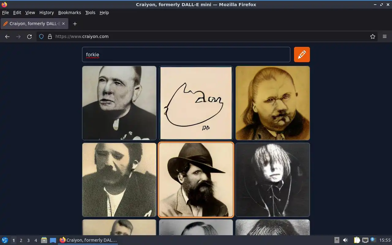The width and height of the screenshot is (392, 245).
Task: Open the file manager icon in taskbar
Action: (44, 240)
